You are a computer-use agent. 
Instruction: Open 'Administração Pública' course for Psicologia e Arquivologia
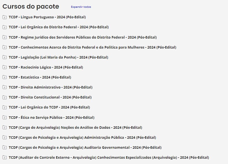click(x=82, y=138)
